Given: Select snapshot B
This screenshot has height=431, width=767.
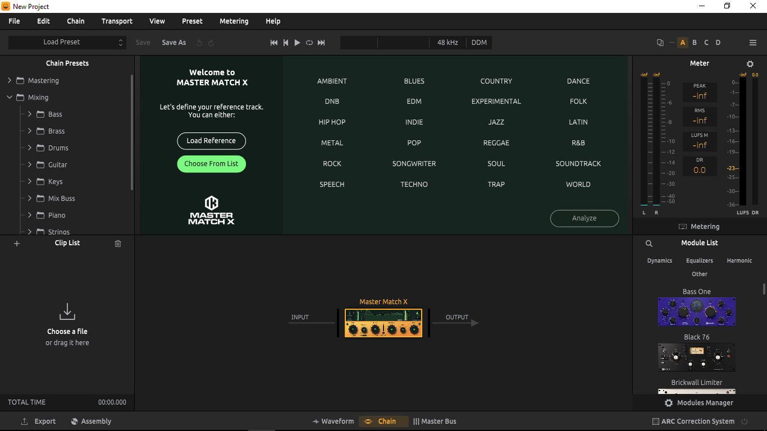Looking at the screenshot, I should (x=695, y=43).
